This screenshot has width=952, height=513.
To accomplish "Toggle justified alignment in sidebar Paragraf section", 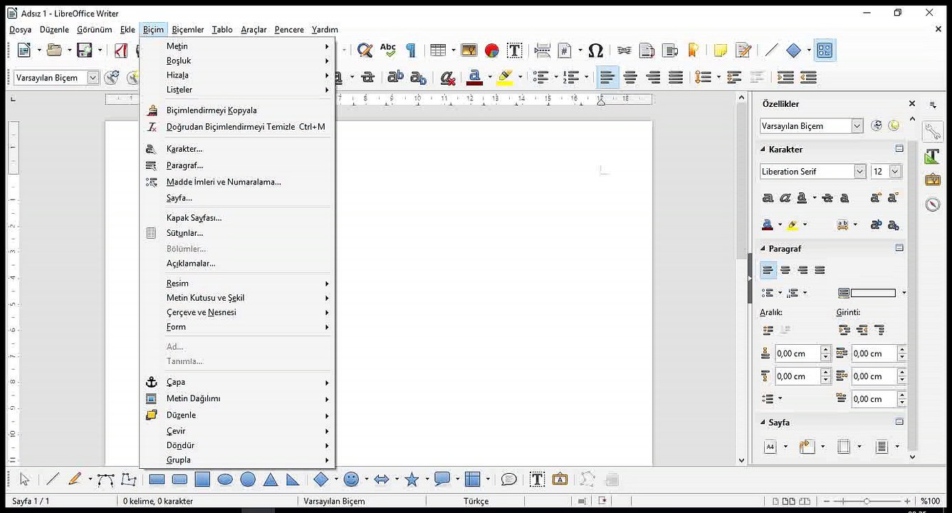I will tap(820, 270).
